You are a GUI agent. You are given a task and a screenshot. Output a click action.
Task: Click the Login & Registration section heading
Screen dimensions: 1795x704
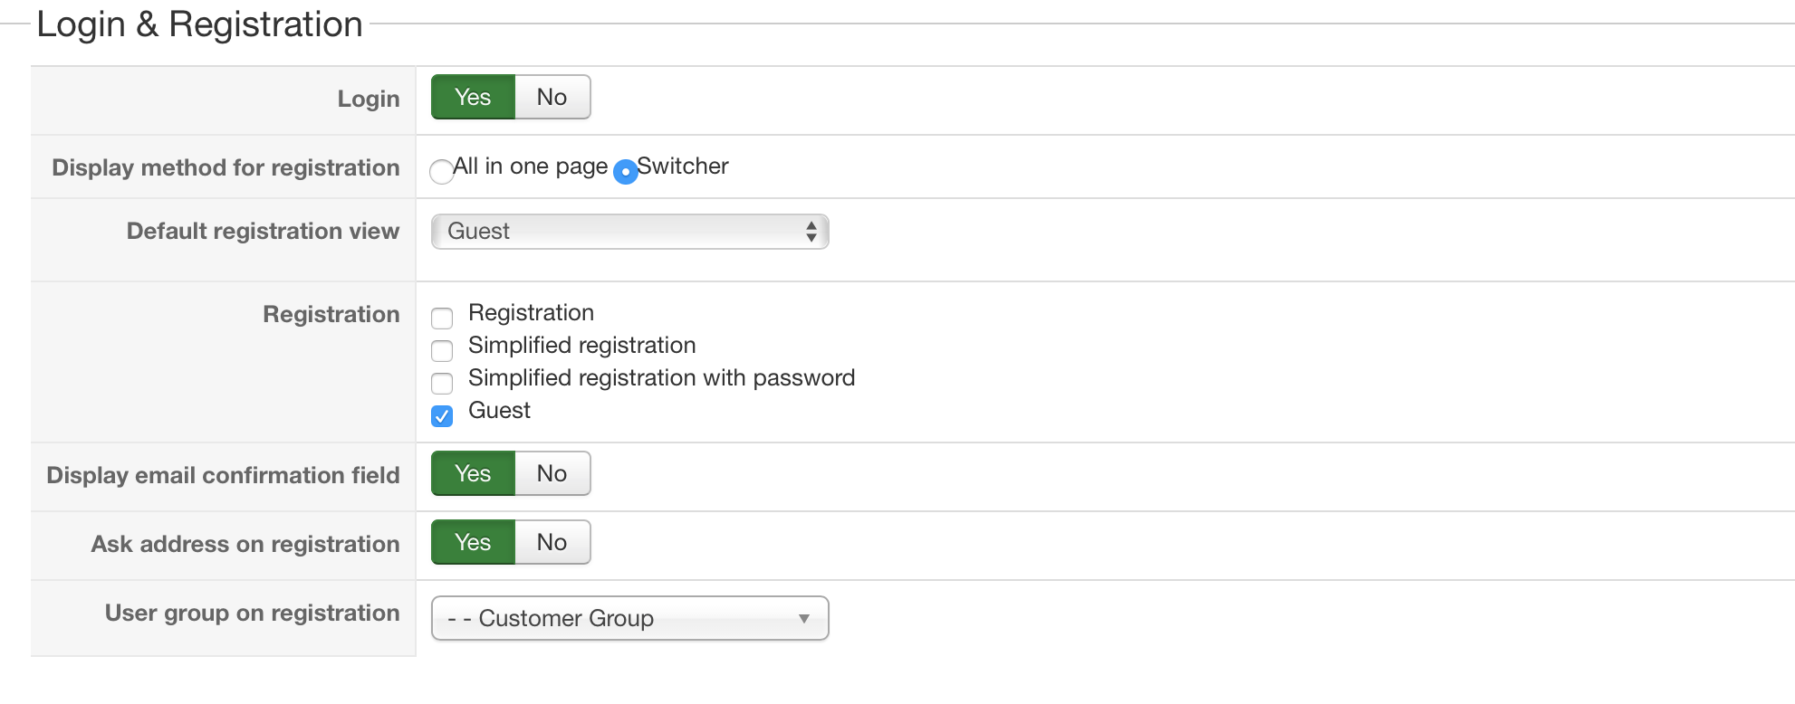[x=199, y=24]
